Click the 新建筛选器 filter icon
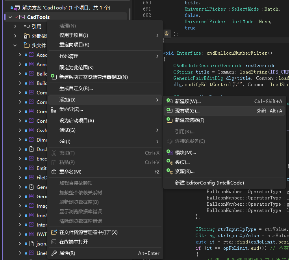 coord(169,120)
